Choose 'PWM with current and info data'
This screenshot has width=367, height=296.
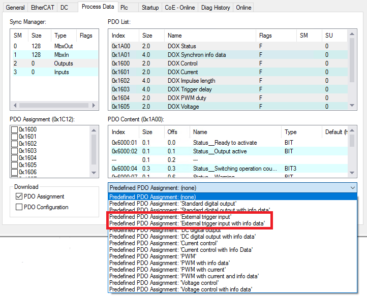coord(232,276)
